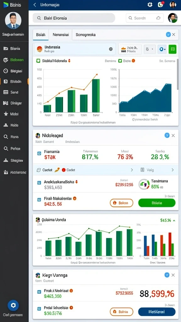Click the back arrow beside Untomagai

click(x=35, y=5)
